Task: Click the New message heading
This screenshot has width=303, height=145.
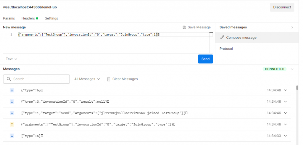Action: [14, 27]
